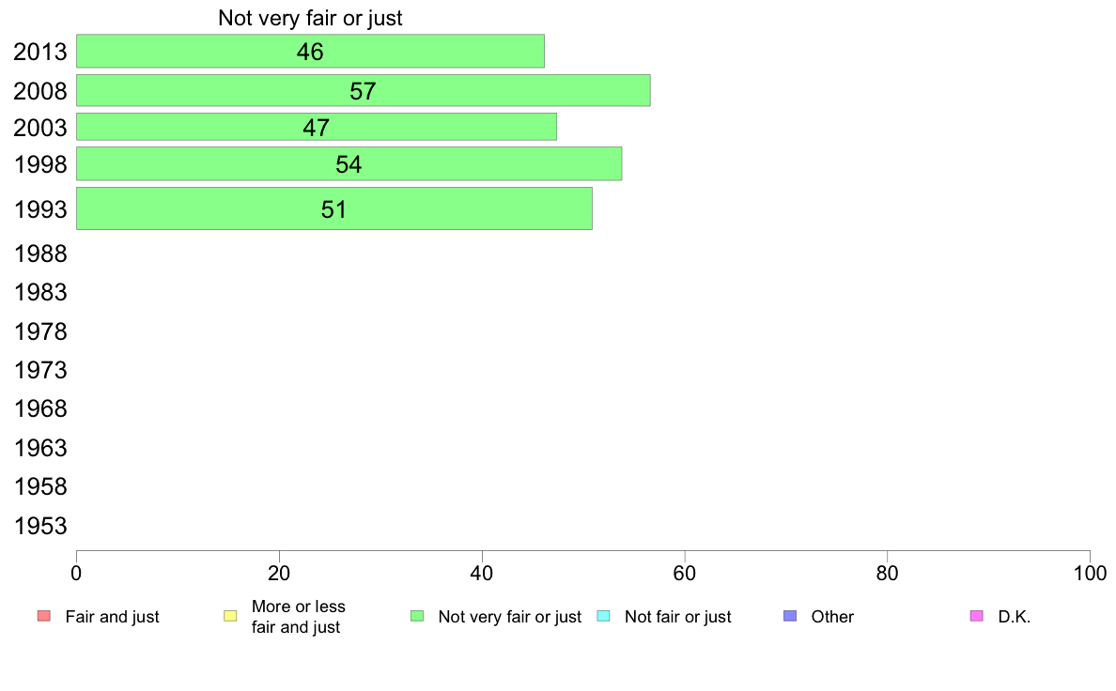Select the 1993 bar showing 51
The image size is (1116, 691).
(333, 208)
